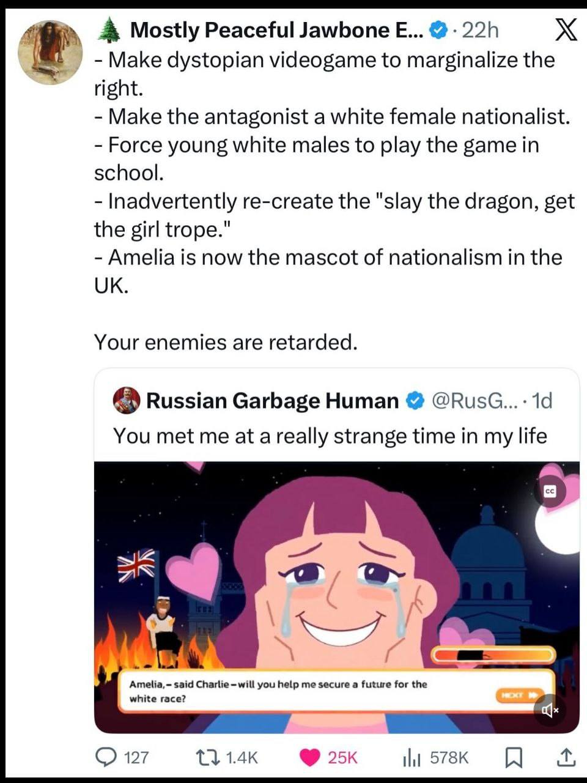Click the main author's verified badge

438,30
